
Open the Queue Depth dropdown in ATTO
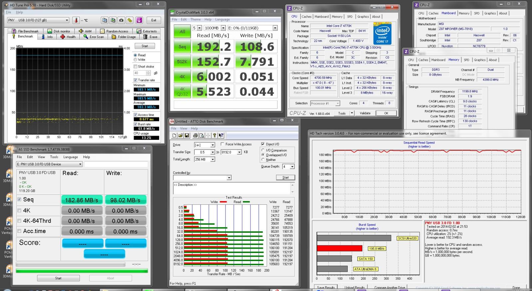[292, 166]
